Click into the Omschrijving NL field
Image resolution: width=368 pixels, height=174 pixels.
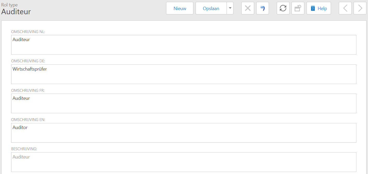click(x=184, y=45)
